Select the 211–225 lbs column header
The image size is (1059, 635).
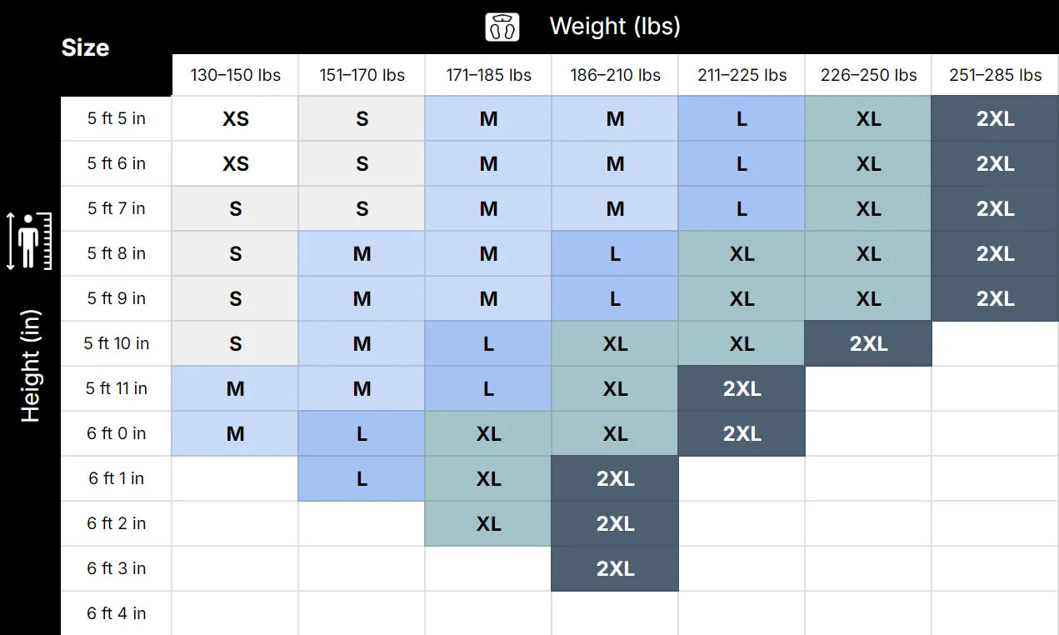click(742, 75)
